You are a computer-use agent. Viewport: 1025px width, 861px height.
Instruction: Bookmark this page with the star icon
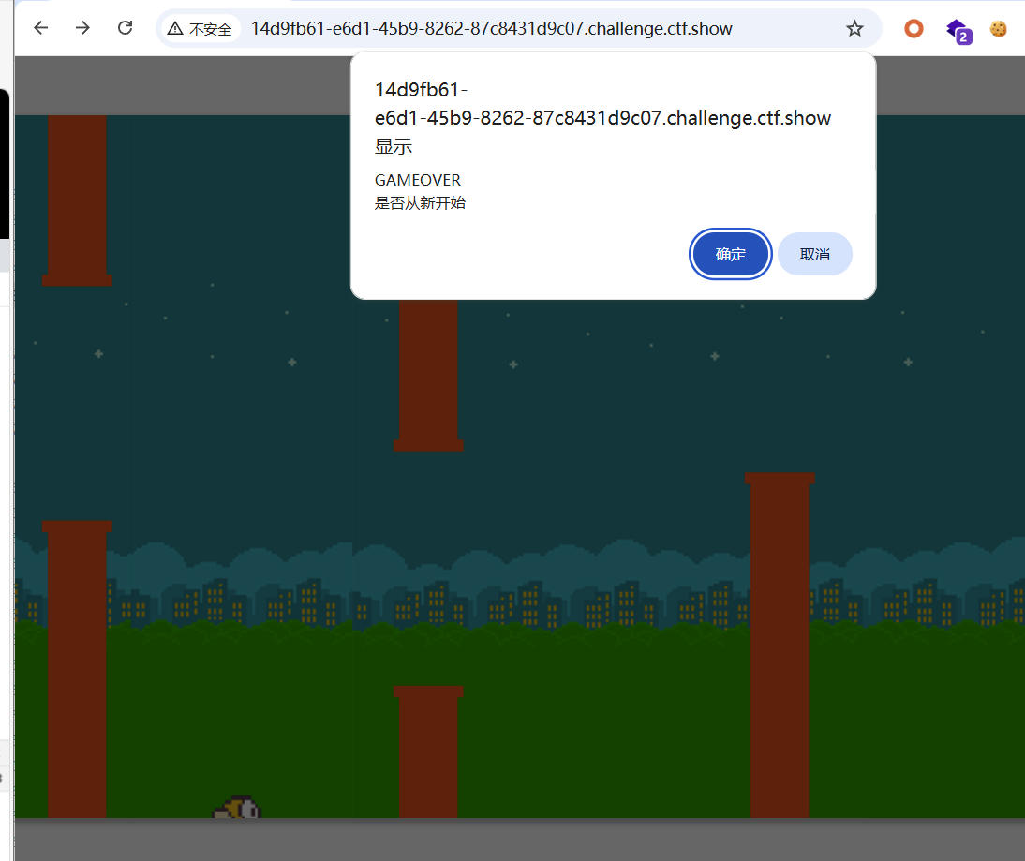(x=854, y=28)
